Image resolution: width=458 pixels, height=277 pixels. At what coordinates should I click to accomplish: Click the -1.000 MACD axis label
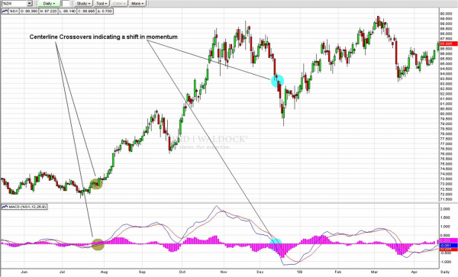coord(445,262)
